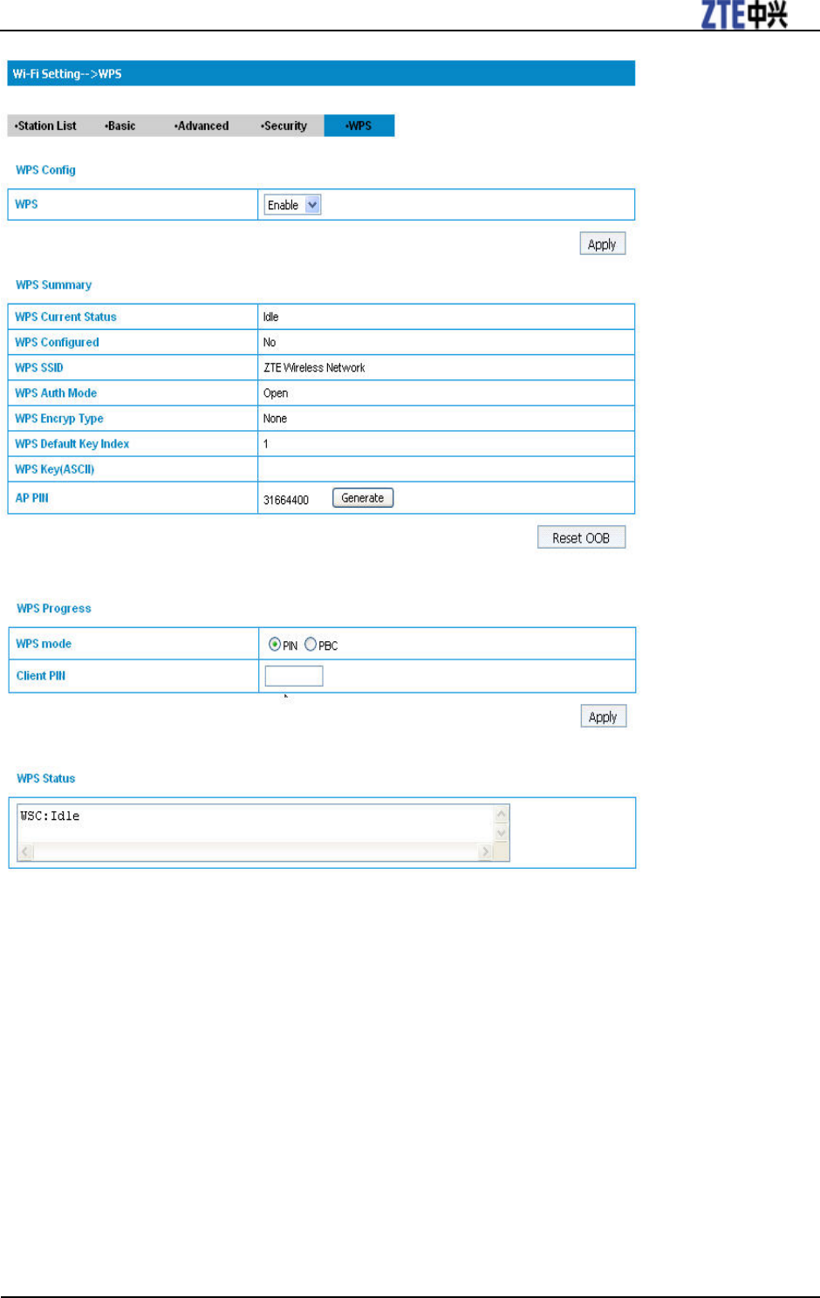Click Apply under WPS Config
The image size is (820, 1298).
point(602,244)
